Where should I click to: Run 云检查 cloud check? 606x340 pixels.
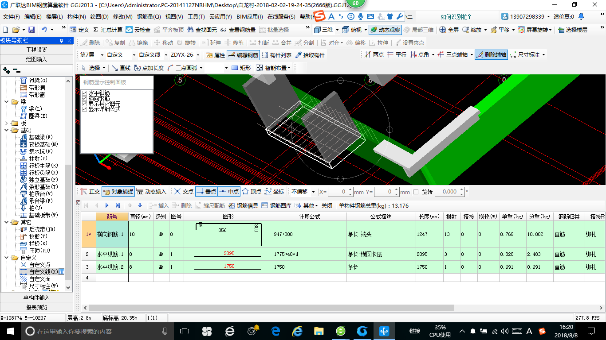pyautogui.click(x=138, y=30)
